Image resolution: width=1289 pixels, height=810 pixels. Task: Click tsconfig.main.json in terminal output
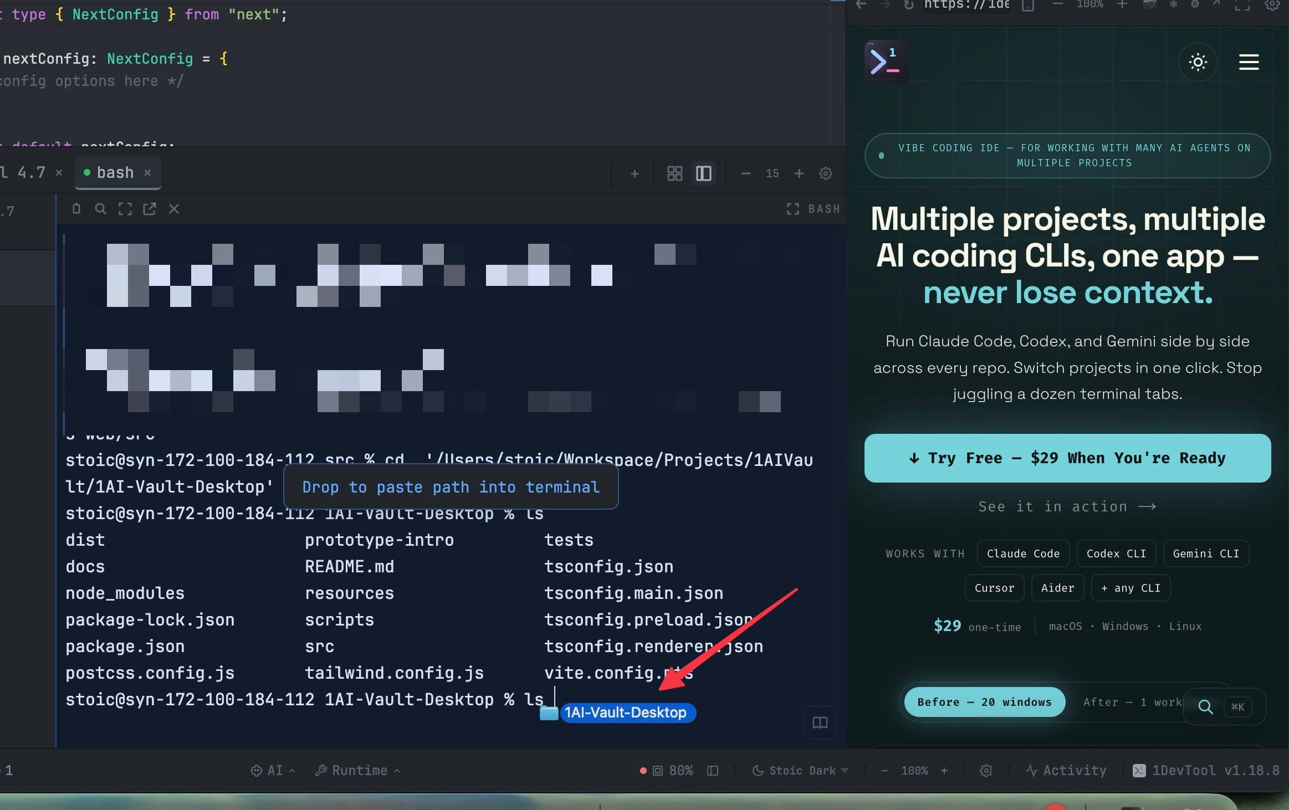point(633,593)
